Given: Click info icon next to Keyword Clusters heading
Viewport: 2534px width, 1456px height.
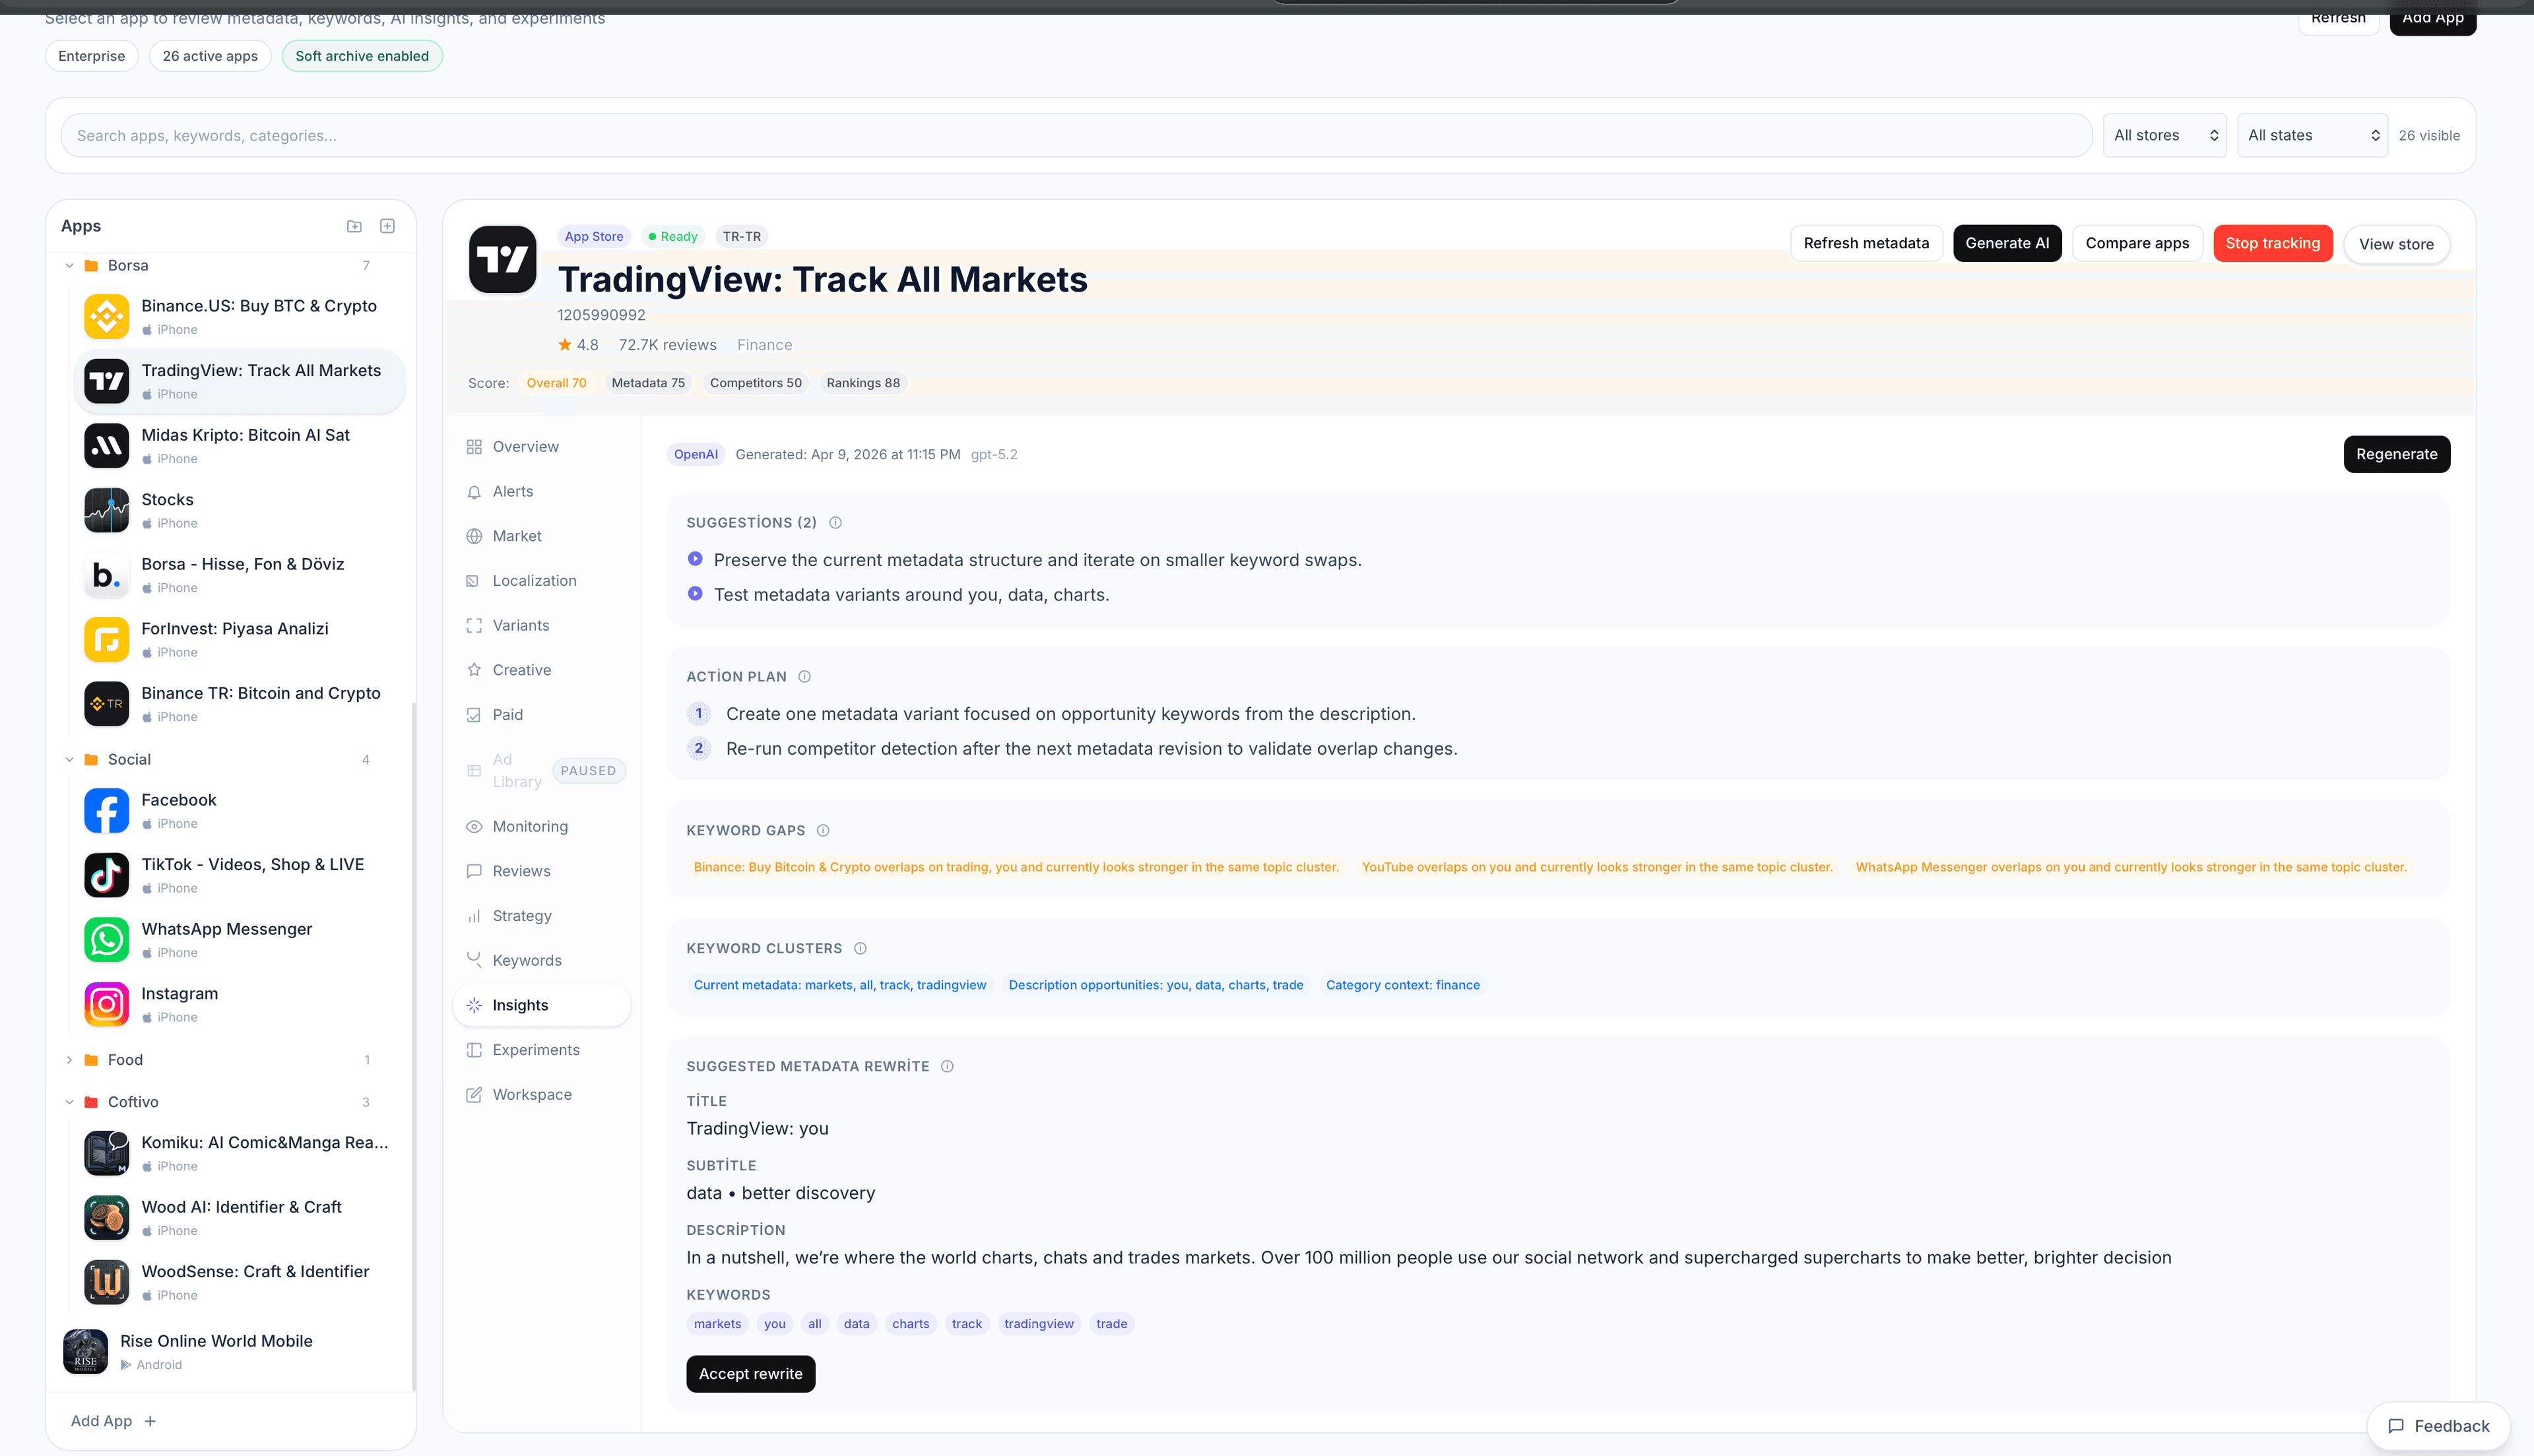Looking at the screenshot, I should 860,948.
